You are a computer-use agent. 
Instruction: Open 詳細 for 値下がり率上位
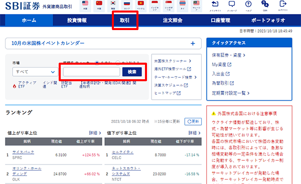(195, 133)
